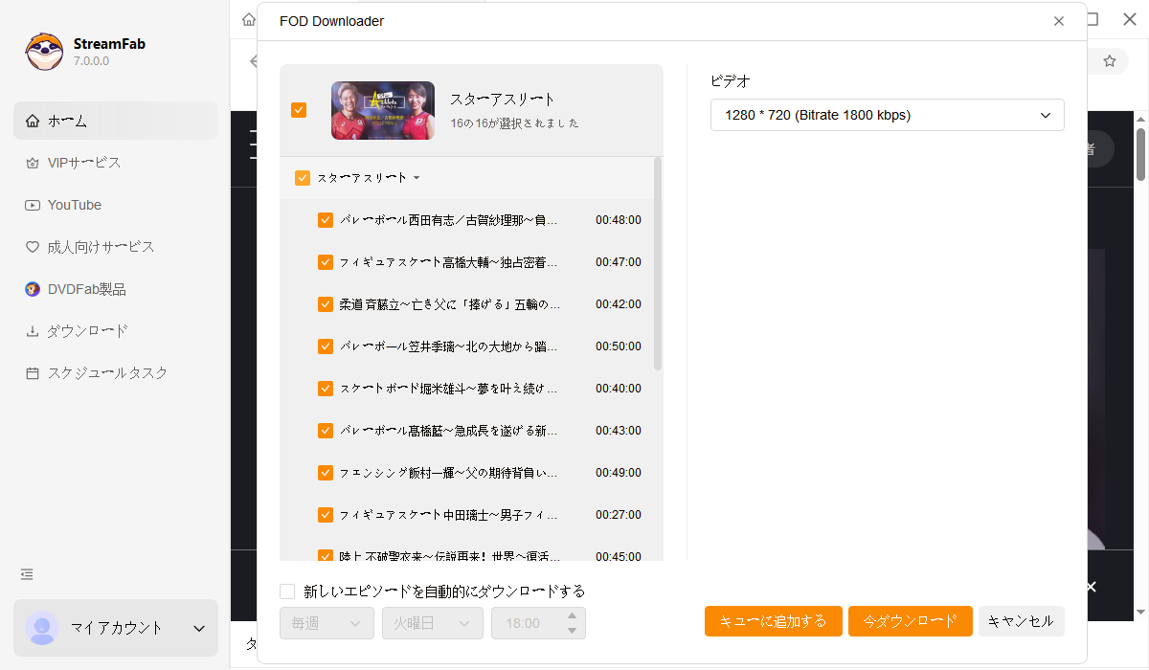Image resolution: width=1149 pixels, height=670 pixels.
Task: Click the スターアスリート series thumbnail
Action: coord(382,110)
